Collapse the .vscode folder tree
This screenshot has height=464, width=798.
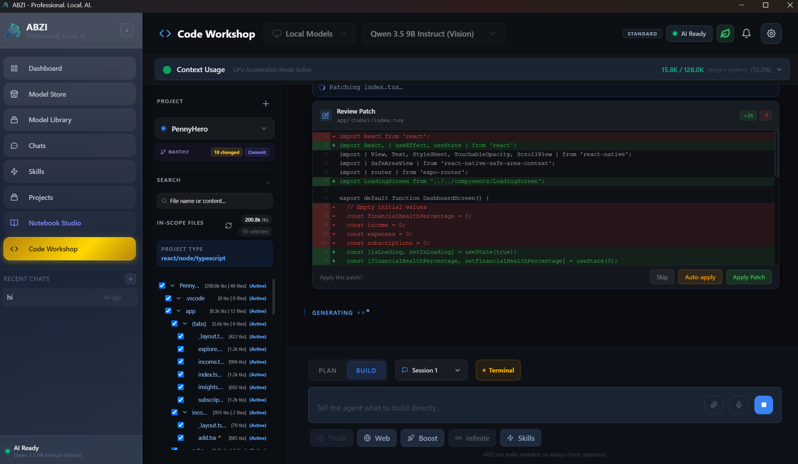[178, 298]
